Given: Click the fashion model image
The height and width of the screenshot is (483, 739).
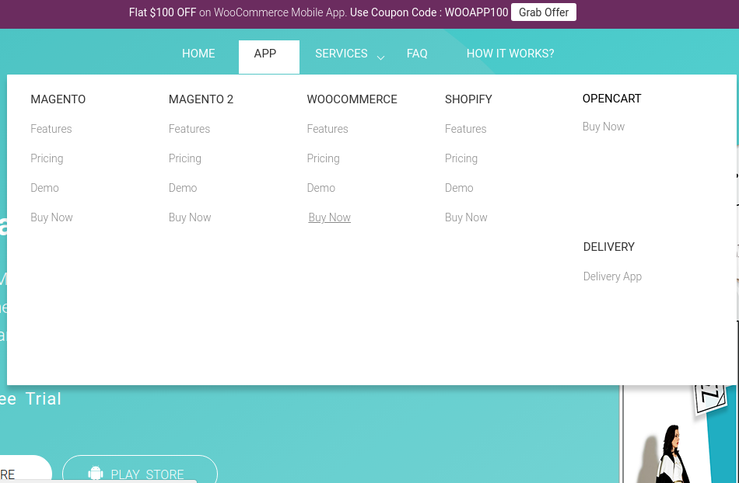Looking at the screenshot, I should (x=673, y=453).
